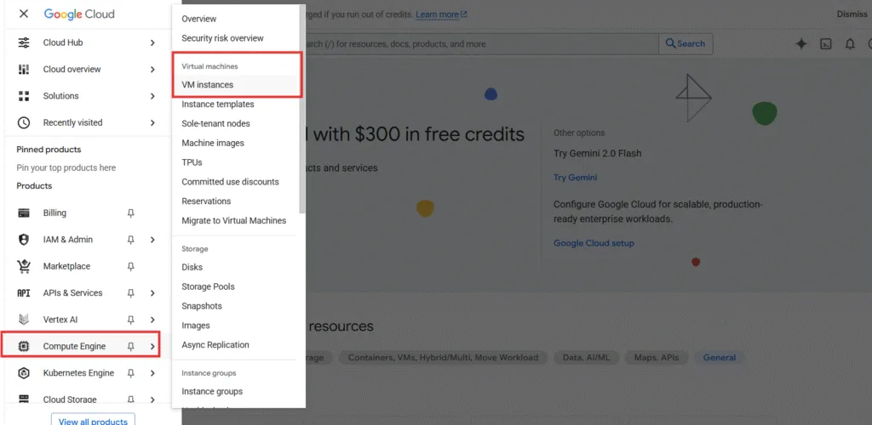
Task: Activate Cloud Shell terminal icon
Action: point(826,44)
